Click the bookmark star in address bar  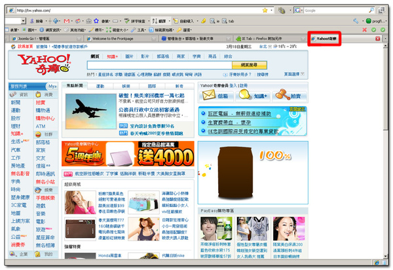[x=265, y=10]
